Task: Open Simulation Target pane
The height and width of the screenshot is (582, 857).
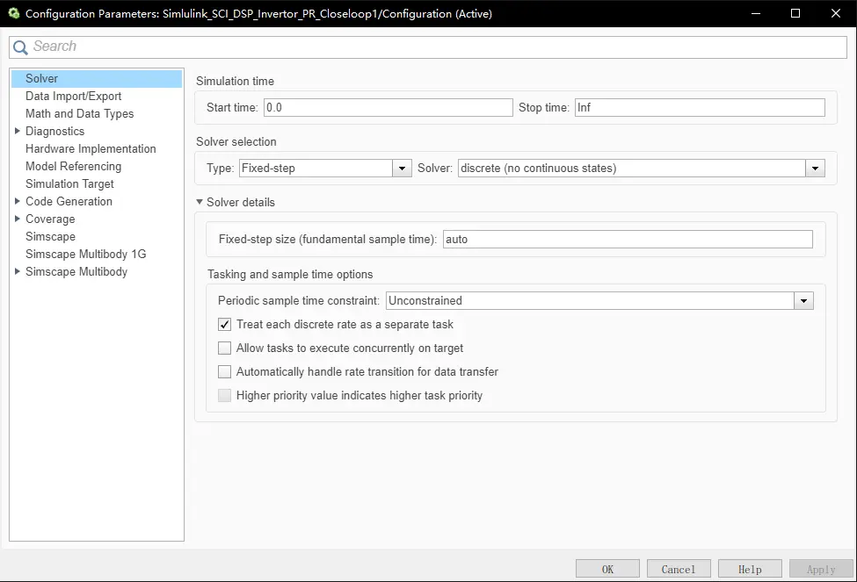Action: (69, 183)
